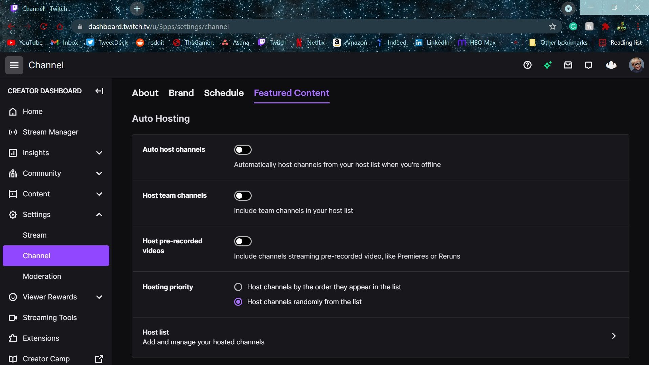
Task: Enable the Auto host channels toggle
Action: [x=243, y=150]
